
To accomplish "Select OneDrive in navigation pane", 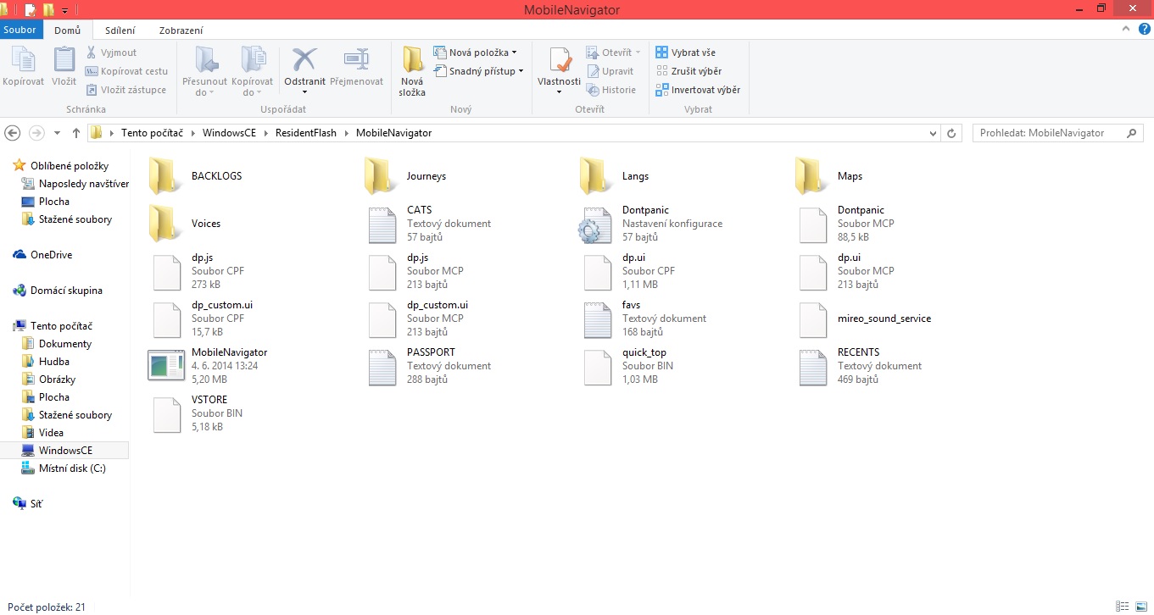I will (x=42, y=255).
